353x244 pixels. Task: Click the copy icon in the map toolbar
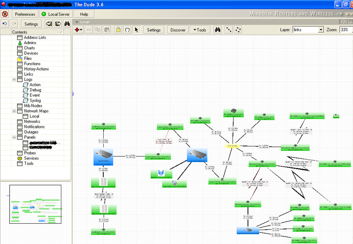[x=98, y=30]
